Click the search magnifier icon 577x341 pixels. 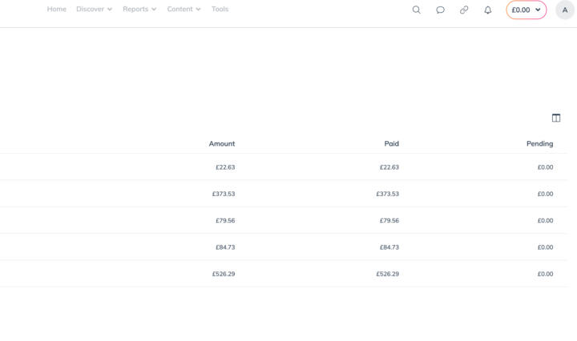pyautogui.click(x=416, y=10)
